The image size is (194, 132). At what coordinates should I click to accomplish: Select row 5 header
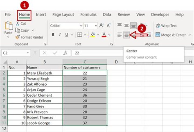pyautogui.click(x=4, y=90)
